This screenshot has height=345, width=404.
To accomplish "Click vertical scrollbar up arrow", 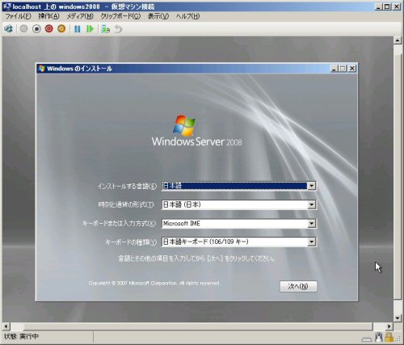I will [x=398, y=40].
